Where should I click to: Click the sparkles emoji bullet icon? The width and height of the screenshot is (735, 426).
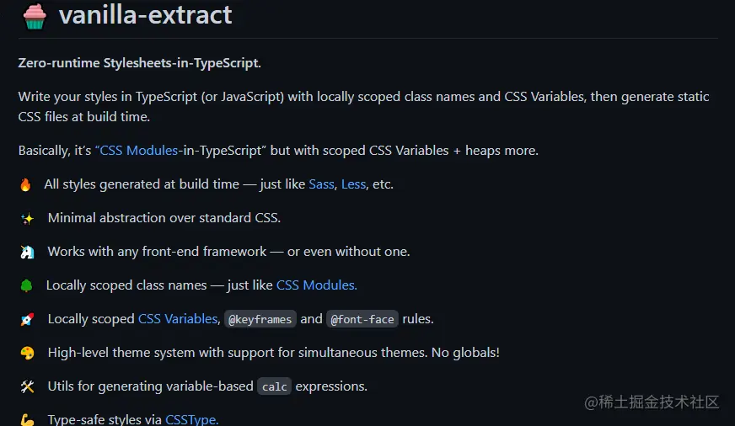(x=27, y=218)
